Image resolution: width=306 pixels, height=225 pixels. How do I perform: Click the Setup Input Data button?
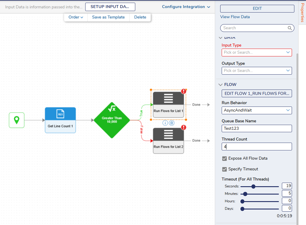[x=110, y=7]
